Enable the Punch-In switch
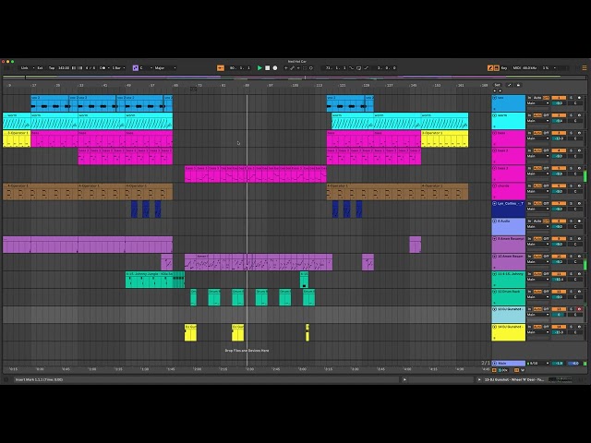The image size is (591, 443). 351,67
